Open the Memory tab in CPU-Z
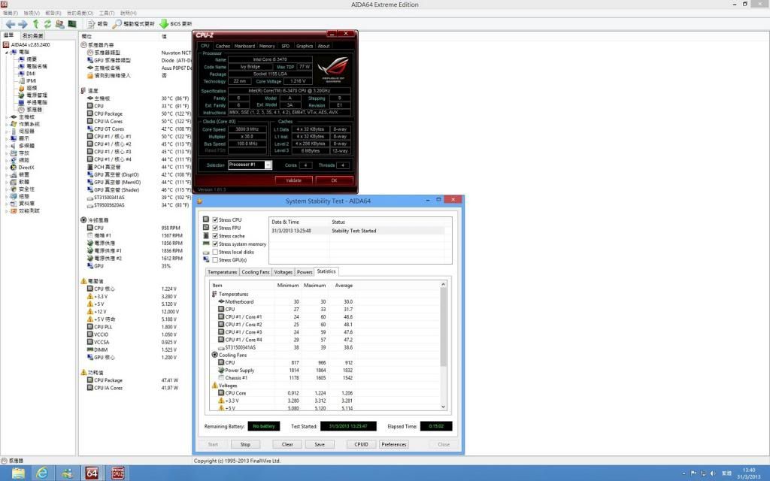 [267, 46]
